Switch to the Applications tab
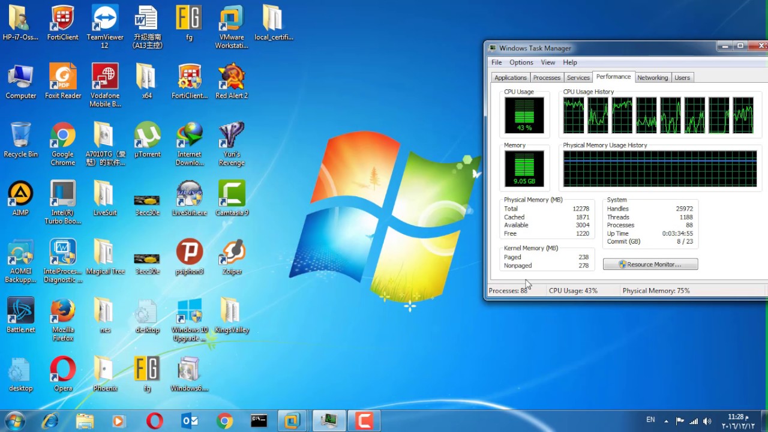The image size is (768, 432). coord(511,77)
